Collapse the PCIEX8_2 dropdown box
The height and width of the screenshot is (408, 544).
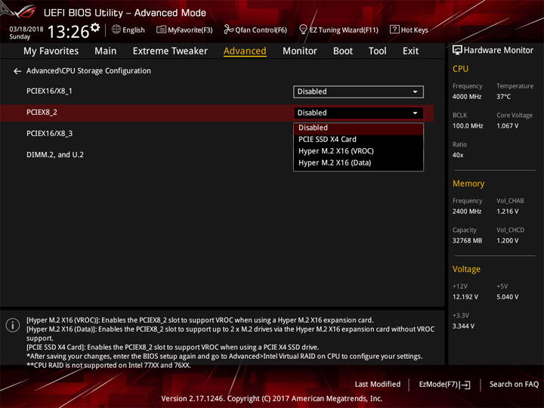point(358,113)
